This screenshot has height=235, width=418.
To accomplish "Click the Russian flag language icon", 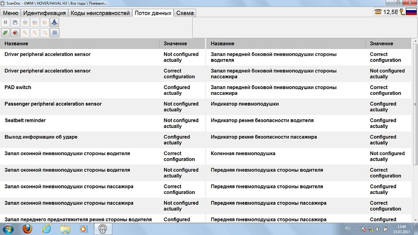I will point(411,12).
